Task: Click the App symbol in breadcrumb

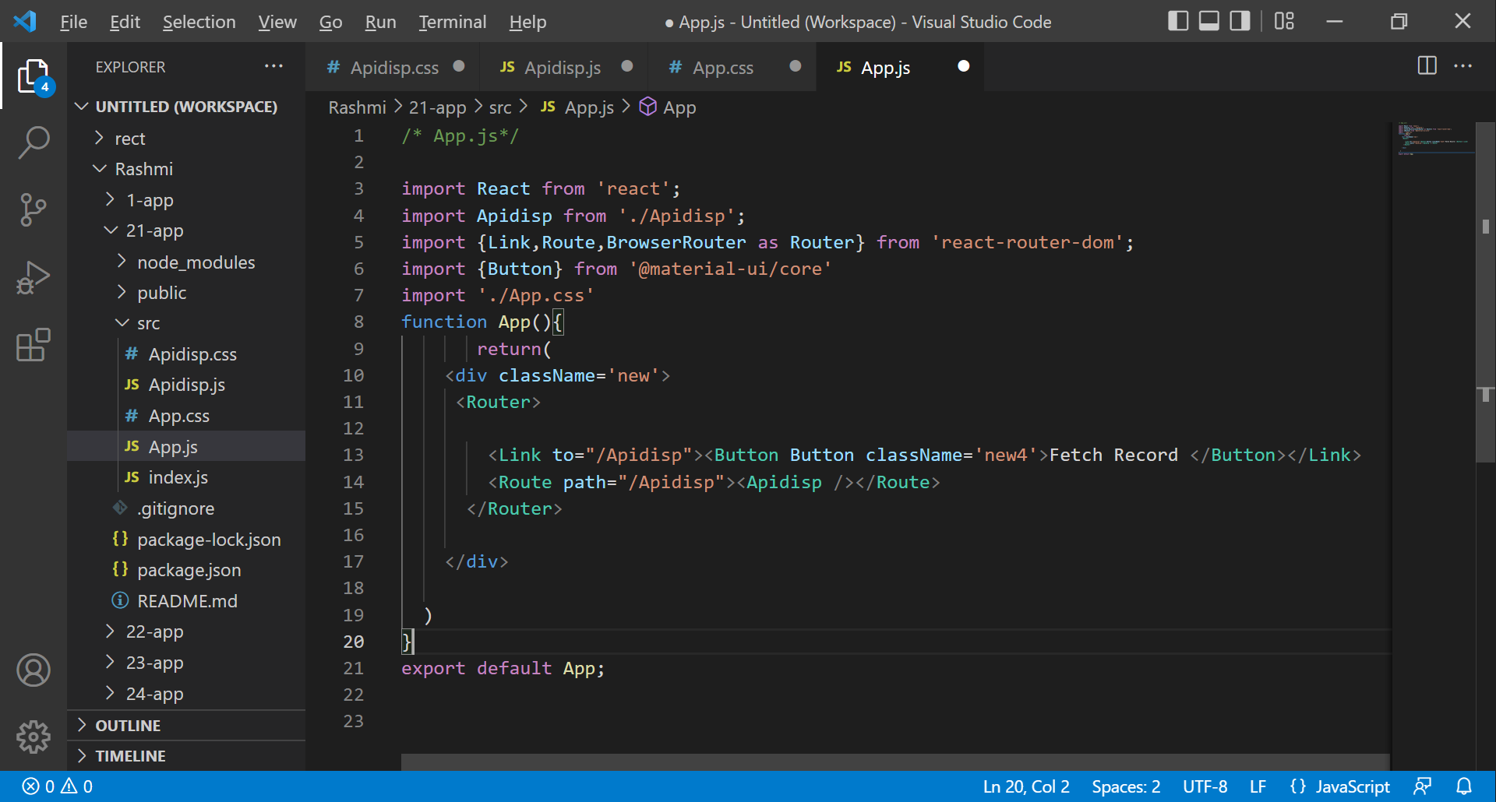Action: [x=668, y=107]
